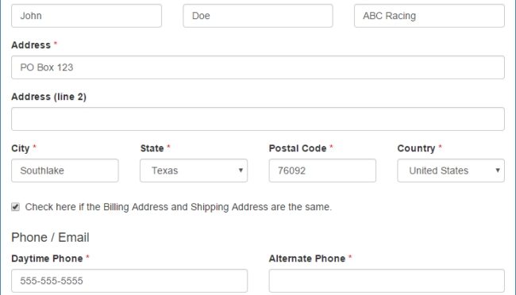Click the arrow on the Country select box
The height and width of the screenshot is (295, 516).
(x=498, y=170)
